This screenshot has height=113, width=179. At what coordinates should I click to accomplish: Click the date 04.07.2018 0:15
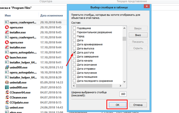[51, 102]
